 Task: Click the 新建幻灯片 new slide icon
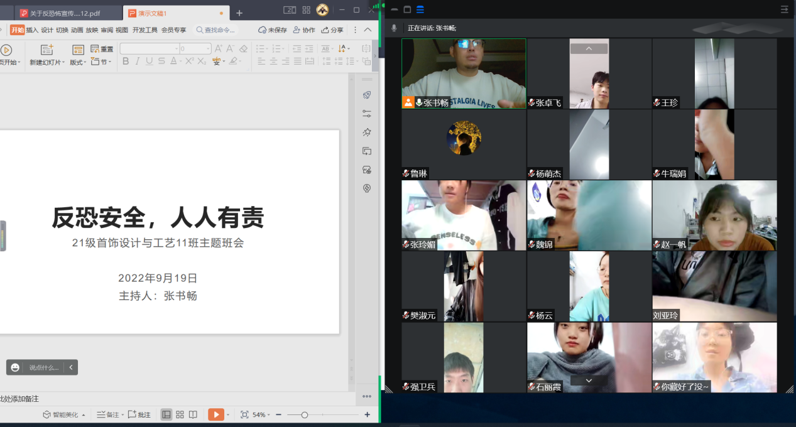[47, 50]
